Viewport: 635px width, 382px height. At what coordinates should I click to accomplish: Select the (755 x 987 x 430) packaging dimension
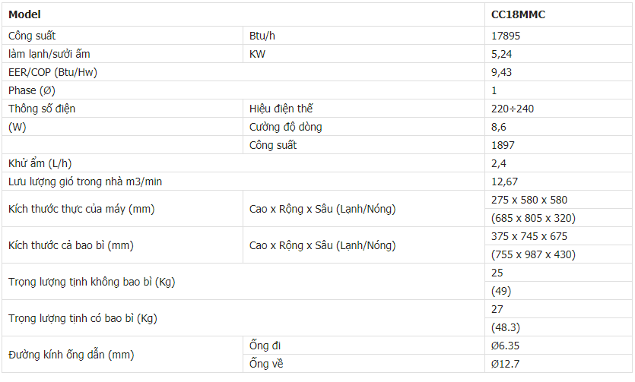[533, 254]
